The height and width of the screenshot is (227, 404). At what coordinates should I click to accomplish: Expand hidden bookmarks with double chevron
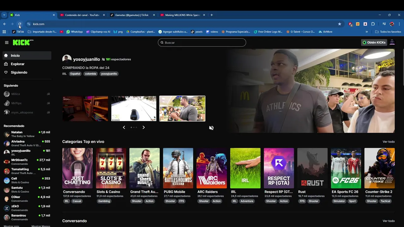(x=366, y=32)
